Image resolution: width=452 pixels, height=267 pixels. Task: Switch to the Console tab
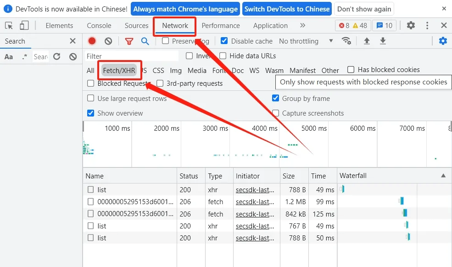(99, 26)
